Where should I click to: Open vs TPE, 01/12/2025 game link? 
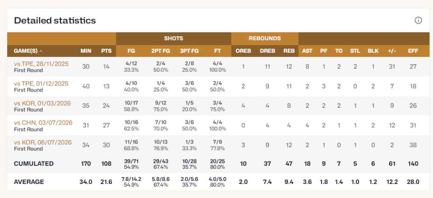coord(41,83)
